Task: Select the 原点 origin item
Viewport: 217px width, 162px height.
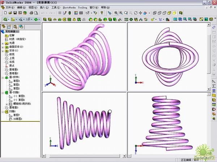Action: point(12,66)
